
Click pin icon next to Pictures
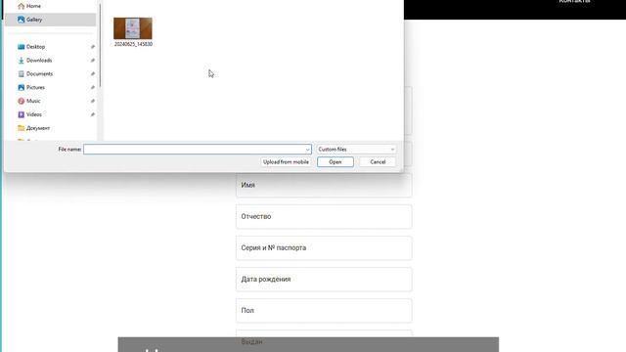(93, 87)
